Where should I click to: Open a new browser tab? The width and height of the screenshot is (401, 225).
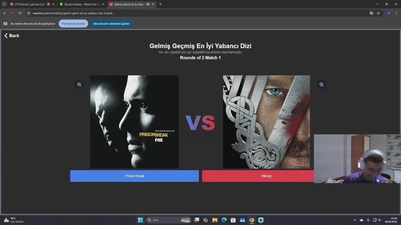pos(160,4)
